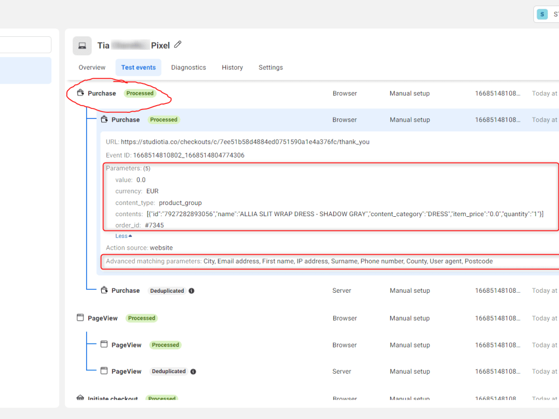Open the account avatar with letter S
Image resolution: width=559 pixels, height=419 pixels.
coord(542,15)
